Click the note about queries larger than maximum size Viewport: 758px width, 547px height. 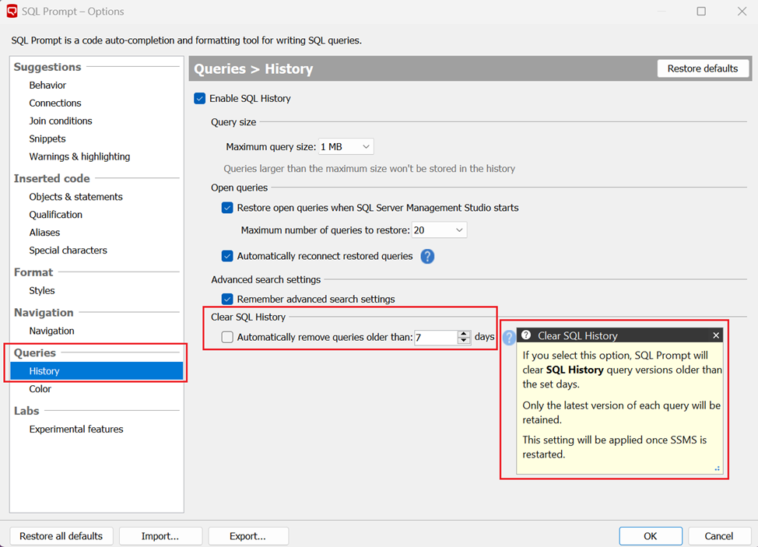click(370, 169)
